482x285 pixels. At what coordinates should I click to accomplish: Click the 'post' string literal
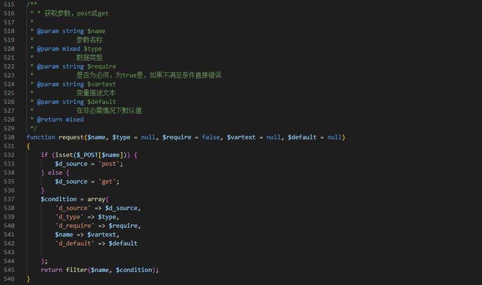[109, 164]
